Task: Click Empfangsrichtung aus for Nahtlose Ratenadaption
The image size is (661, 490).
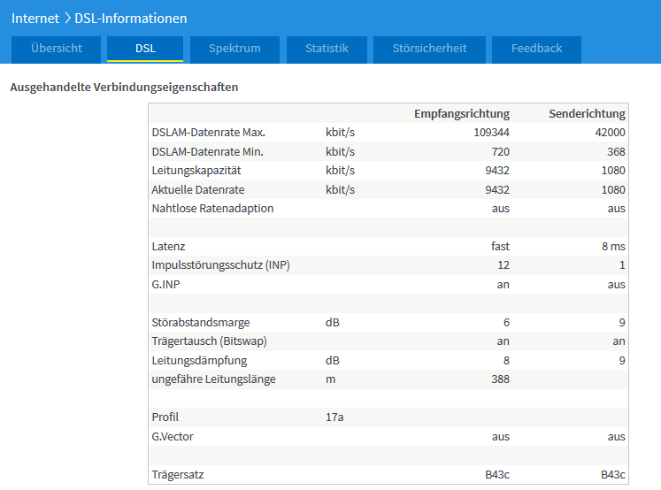Action: tap(500, 209)
